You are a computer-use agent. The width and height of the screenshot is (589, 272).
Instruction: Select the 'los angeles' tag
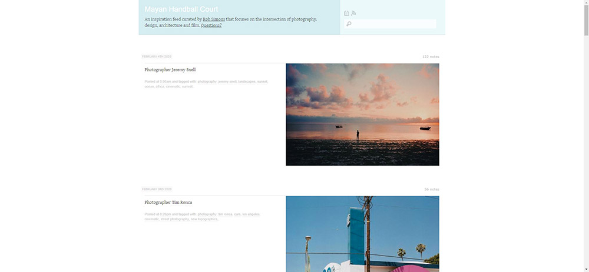(x=252, y=214)
